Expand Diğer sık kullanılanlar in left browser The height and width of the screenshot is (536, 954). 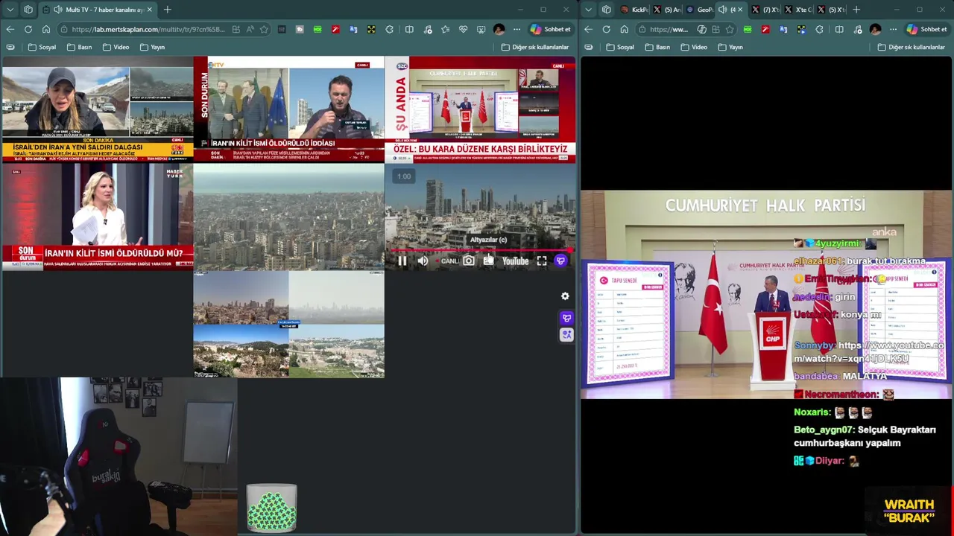[x=535, y=47]
